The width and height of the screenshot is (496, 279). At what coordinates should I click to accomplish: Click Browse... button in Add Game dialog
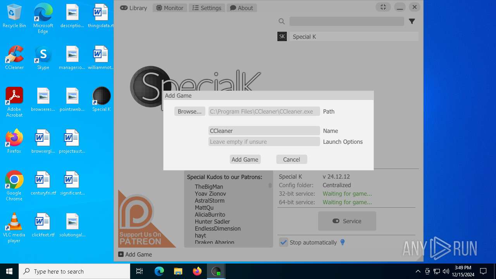coord(189,111)
